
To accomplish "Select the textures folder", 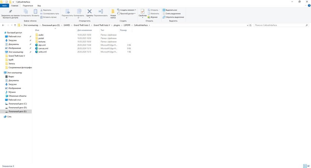I will (42, 42).
